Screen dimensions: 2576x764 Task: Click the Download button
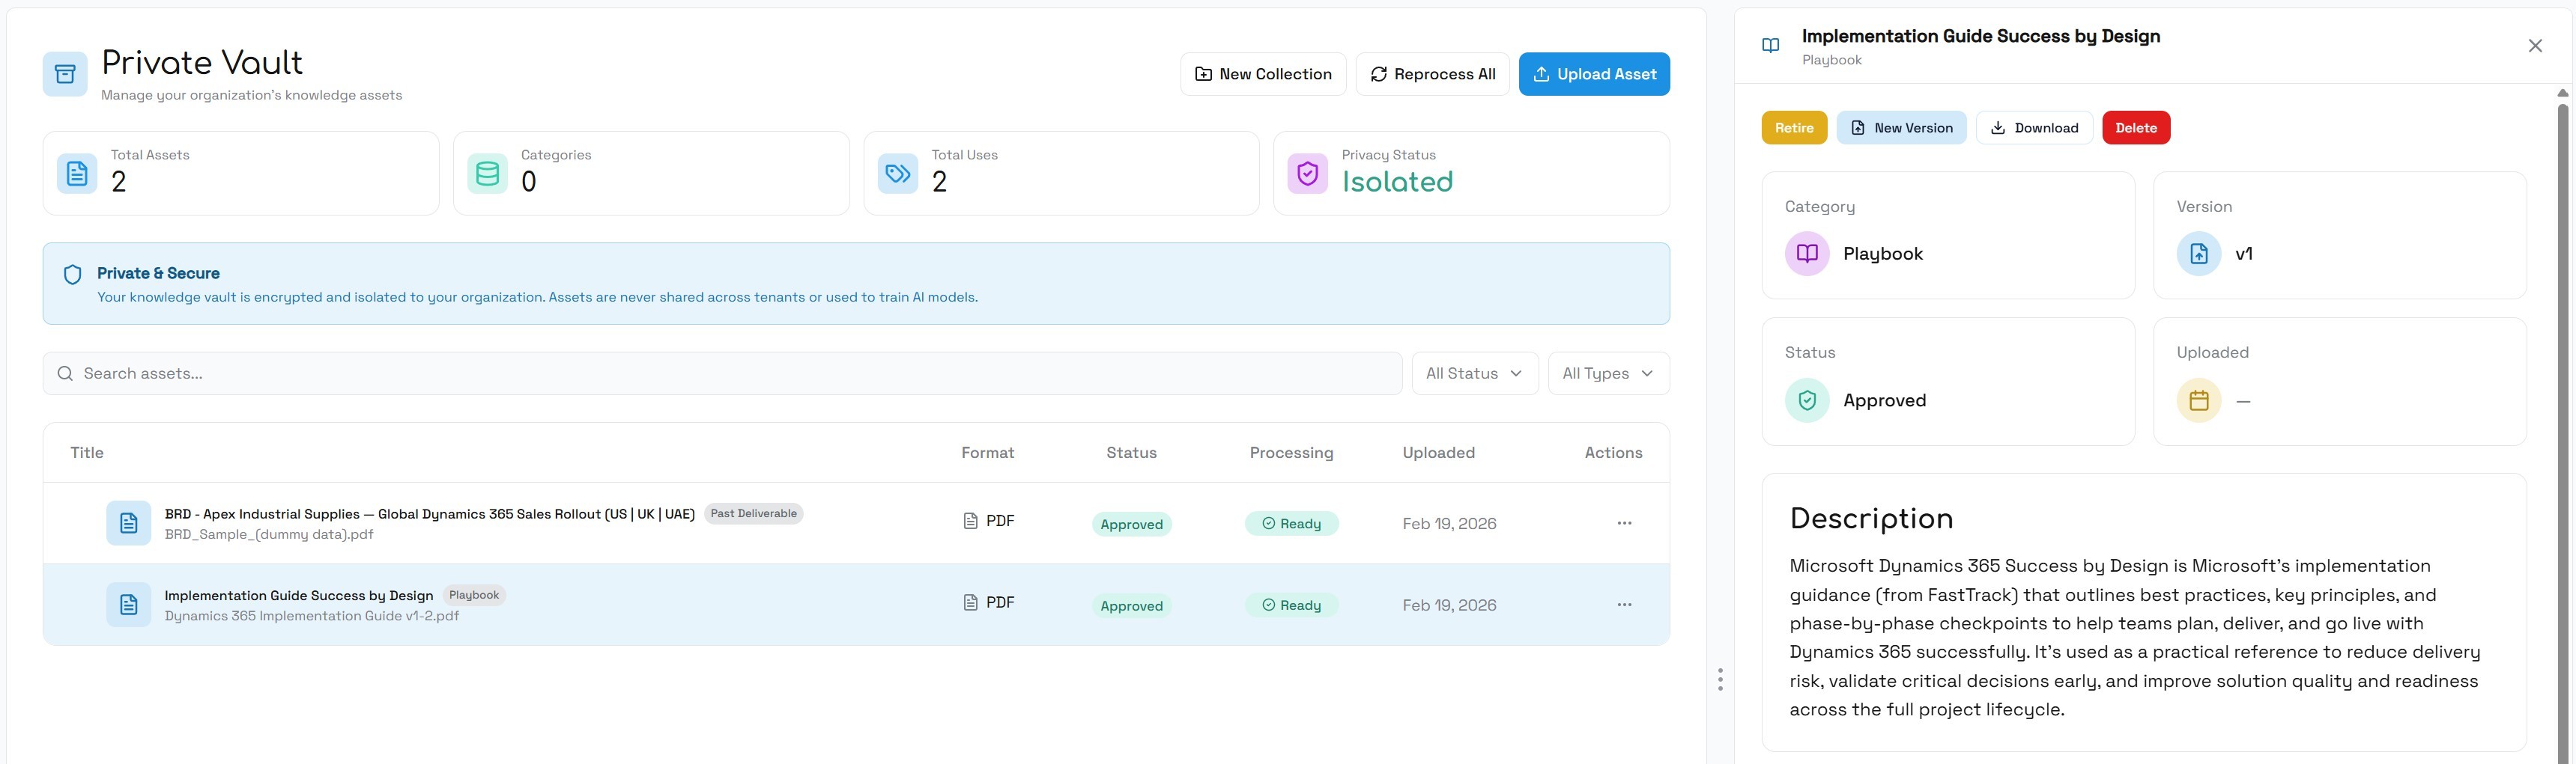pos(2034,128)
